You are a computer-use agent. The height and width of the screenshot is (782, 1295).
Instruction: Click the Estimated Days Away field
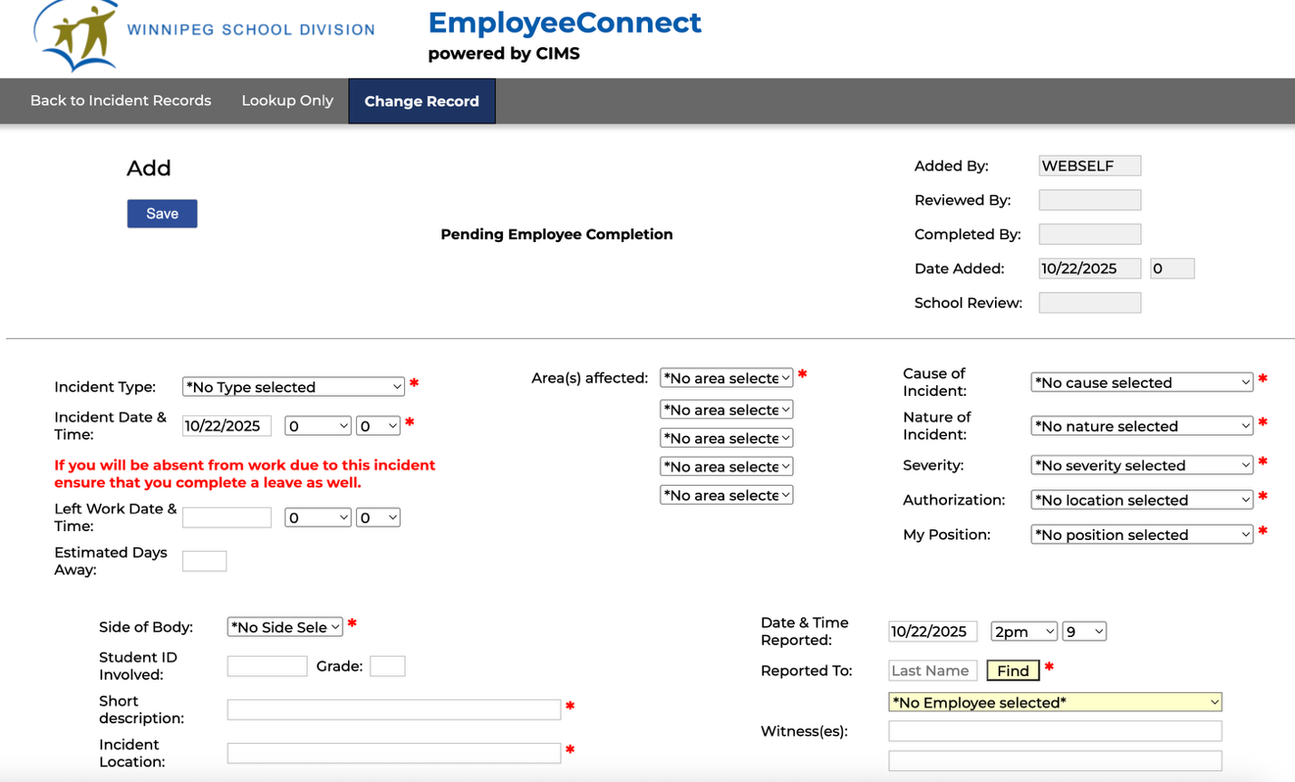point(204,561)
